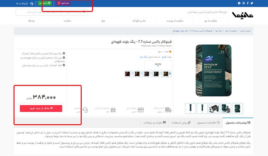Viewport: 268px width, 156px height.
Task: Select the box front thumbnail
Action: point(237,109)
